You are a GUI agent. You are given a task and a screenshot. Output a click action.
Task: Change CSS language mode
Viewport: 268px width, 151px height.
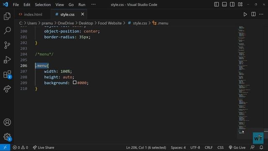[x=220, y=147]
